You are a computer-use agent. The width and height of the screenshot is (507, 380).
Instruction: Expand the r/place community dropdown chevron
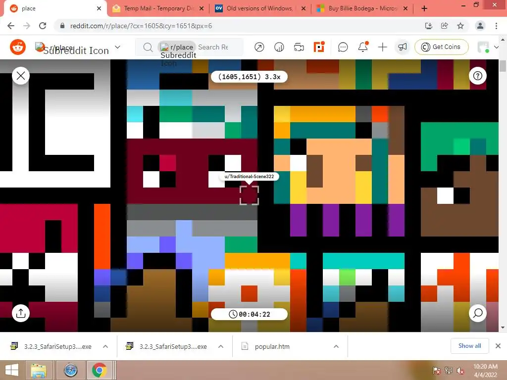tap(118, 47)
